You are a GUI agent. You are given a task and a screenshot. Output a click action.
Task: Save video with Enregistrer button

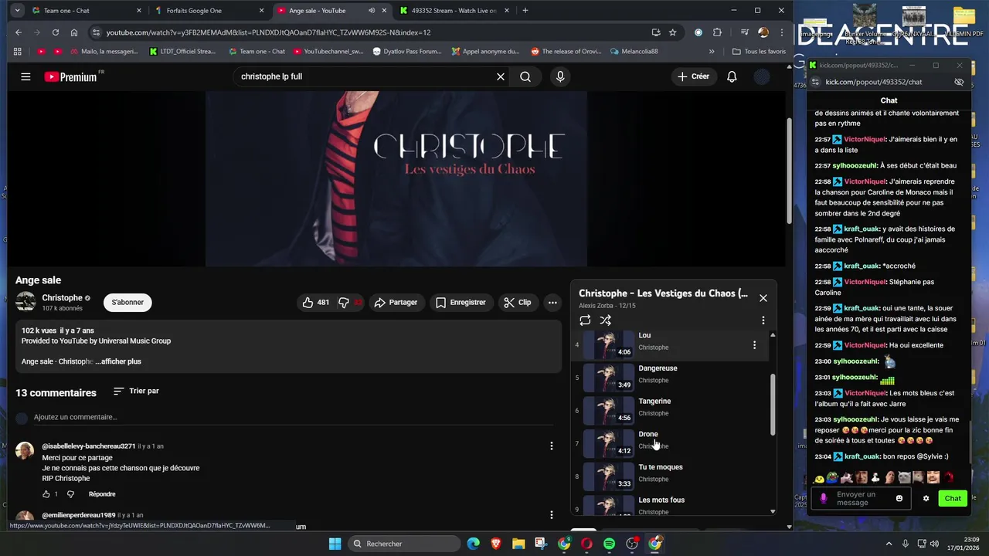[461, 303]
